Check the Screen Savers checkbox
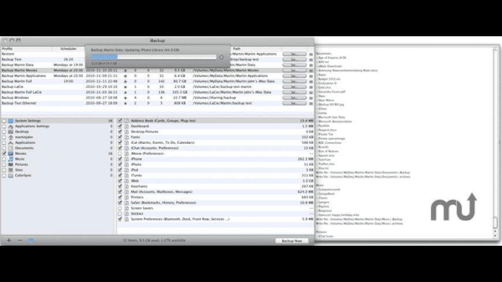Viewport: 502px width, 282px height. (120, 208)
